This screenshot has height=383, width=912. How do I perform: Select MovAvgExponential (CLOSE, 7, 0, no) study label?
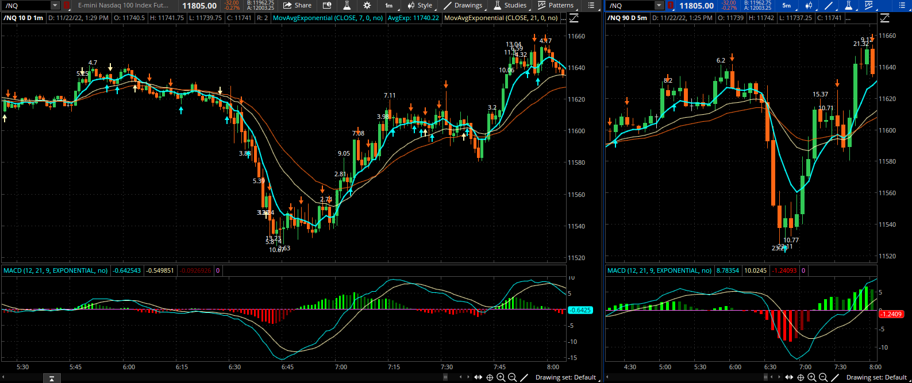tap(328, 18)
